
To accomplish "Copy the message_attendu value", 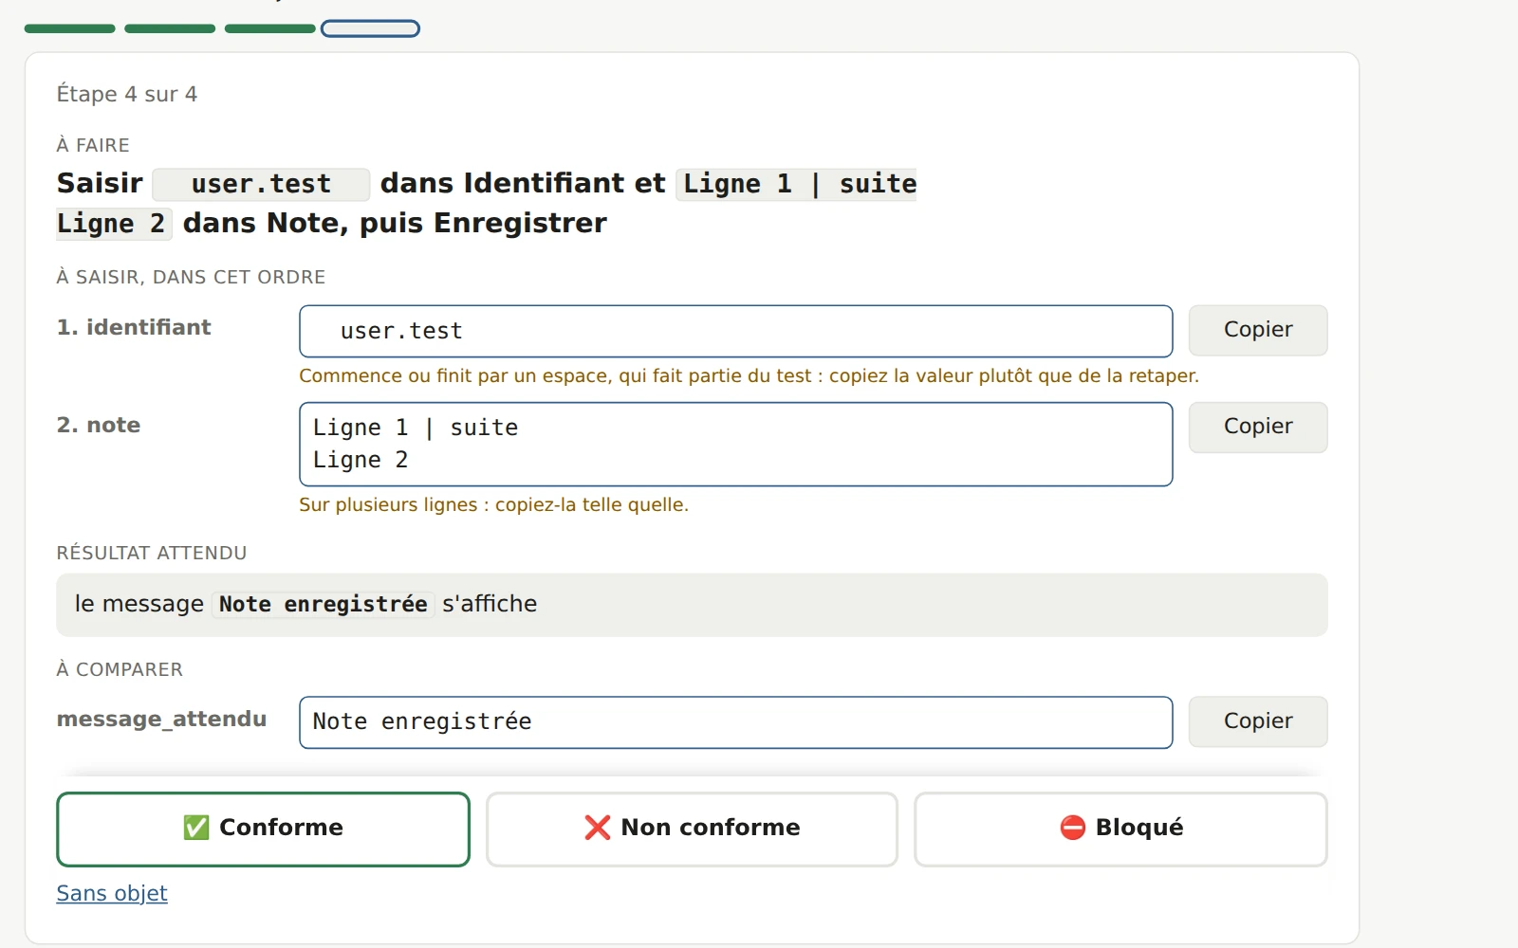I will pyautogui.click(x=1258, y=721).
